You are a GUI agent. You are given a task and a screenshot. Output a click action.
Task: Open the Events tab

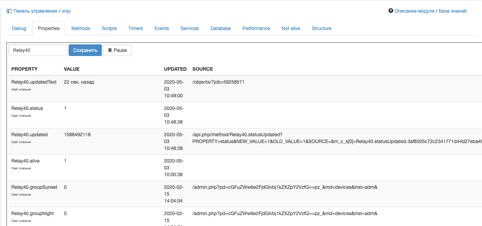162,28
